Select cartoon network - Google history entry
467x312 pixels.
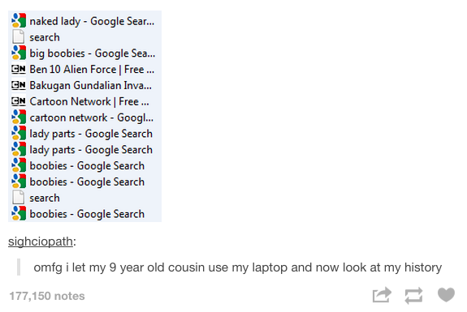pos(84,118)
